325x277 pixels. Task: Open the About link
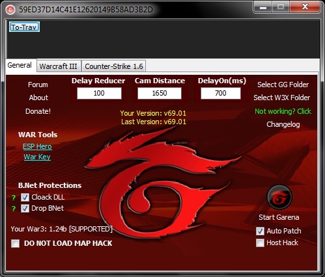click(x=38, y=98)
